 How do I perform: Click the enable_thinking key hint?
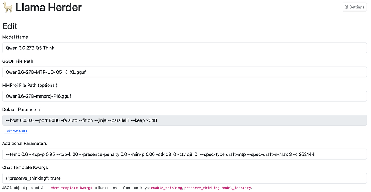point(166,188)
